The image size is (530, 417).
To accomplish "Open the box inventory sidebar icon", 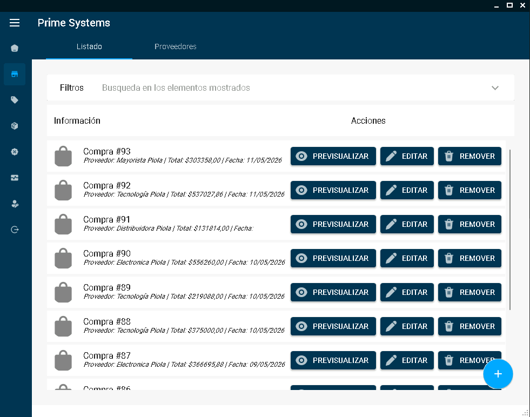I will (15, 126).
